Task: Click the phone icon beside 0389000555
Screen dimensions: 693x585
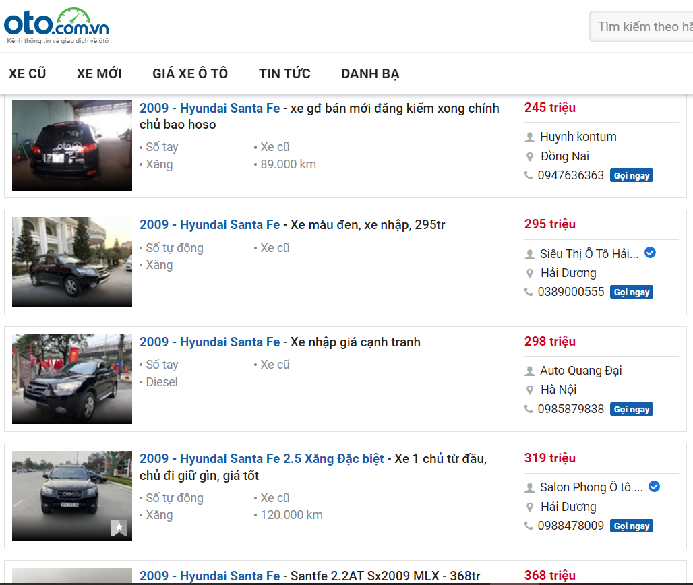Action: click(x=529, y=292)
